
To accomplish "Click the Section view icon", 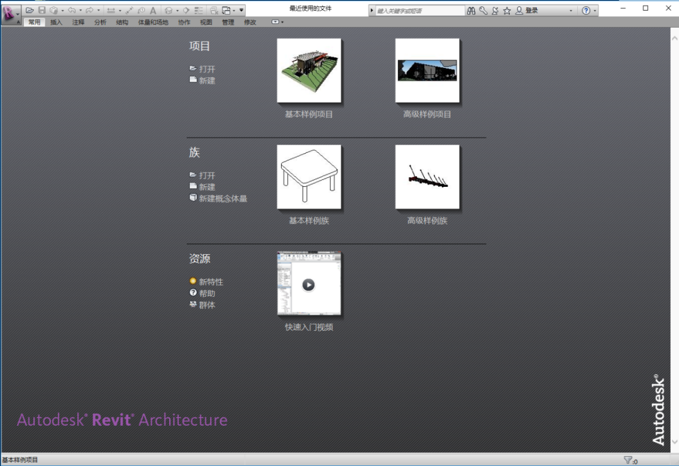I will (186, 10).
